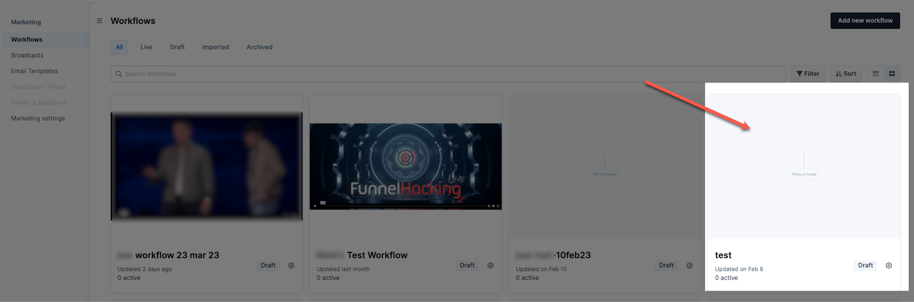Click Add new workflow button
Image resolution: width=914 pixels, height=302 pixels.
pos(865,21)
